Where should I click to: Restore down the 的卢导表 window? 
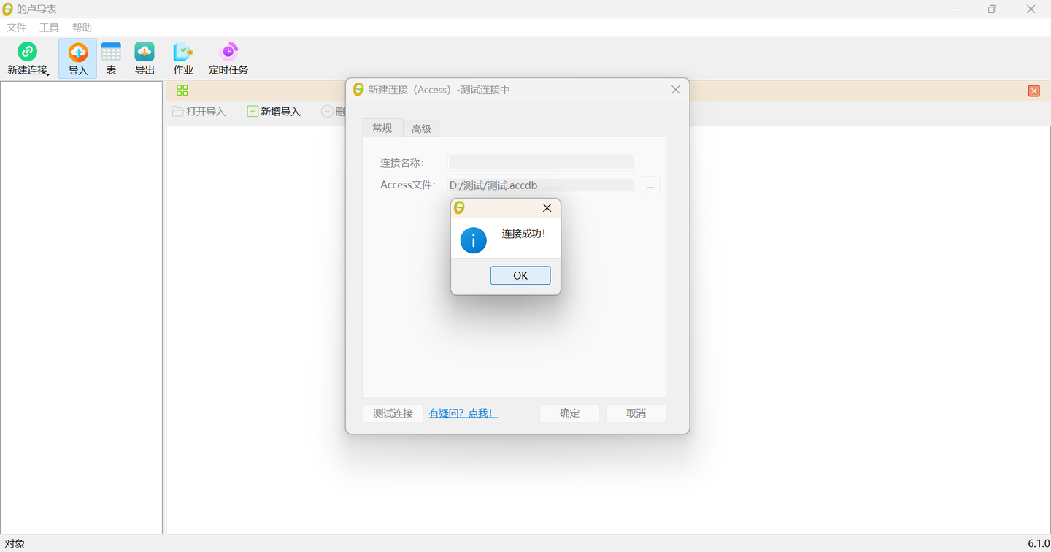point(992,9)
